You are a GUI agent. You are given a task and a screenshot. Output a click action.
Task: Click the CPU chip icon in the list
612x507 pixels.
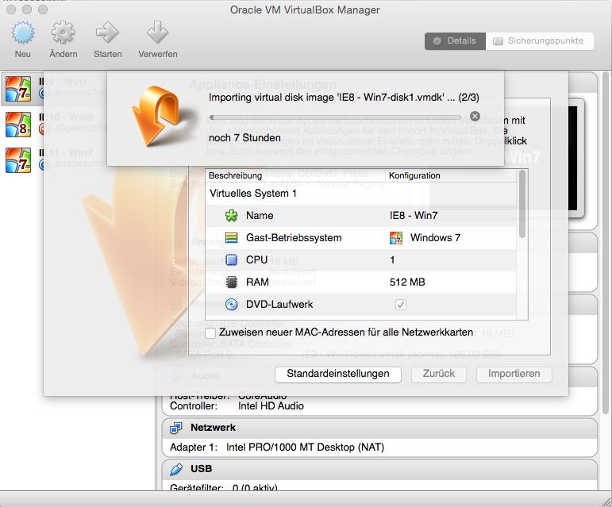(x=232, y=259)
